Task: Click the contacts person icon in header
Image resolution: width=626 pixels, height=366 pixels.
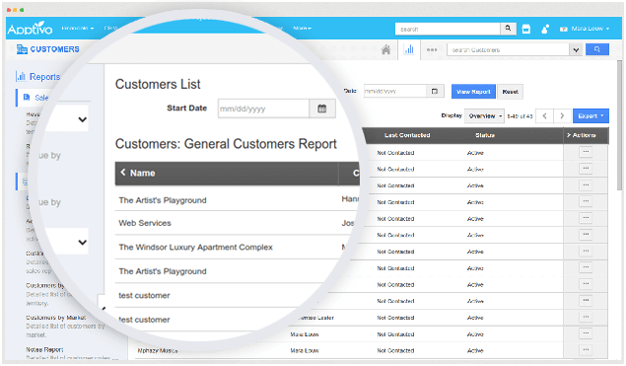Action: 545,29
